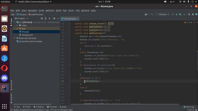Click the Project panel horizontal scrollbar

coord(32,104)
